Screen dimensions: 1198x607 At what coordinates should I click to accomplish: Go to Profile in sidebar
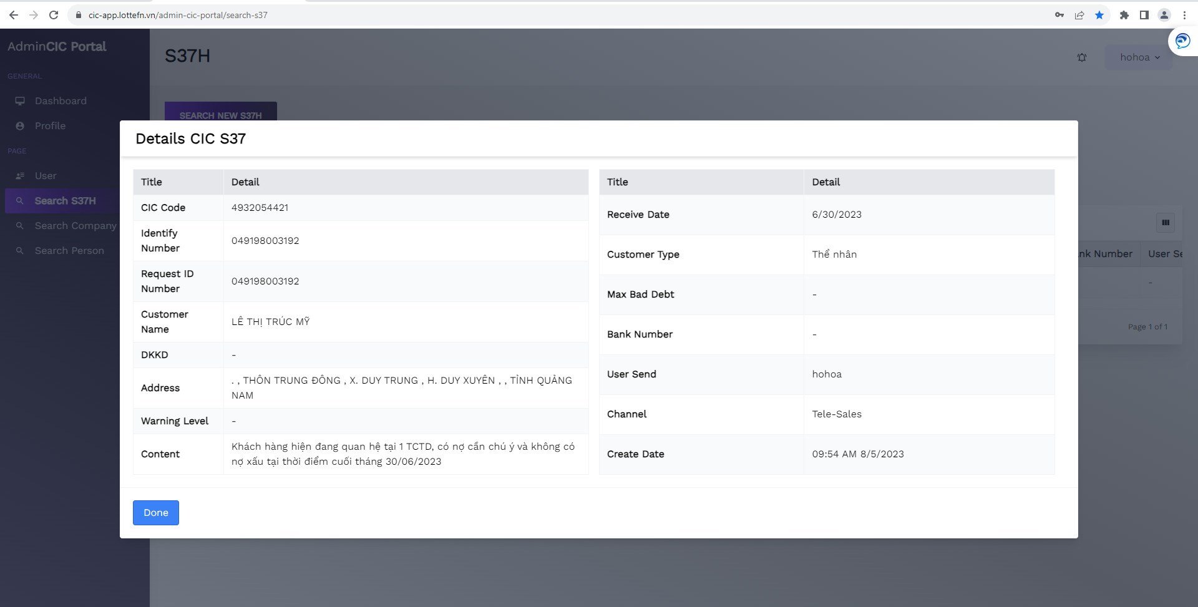50,126
